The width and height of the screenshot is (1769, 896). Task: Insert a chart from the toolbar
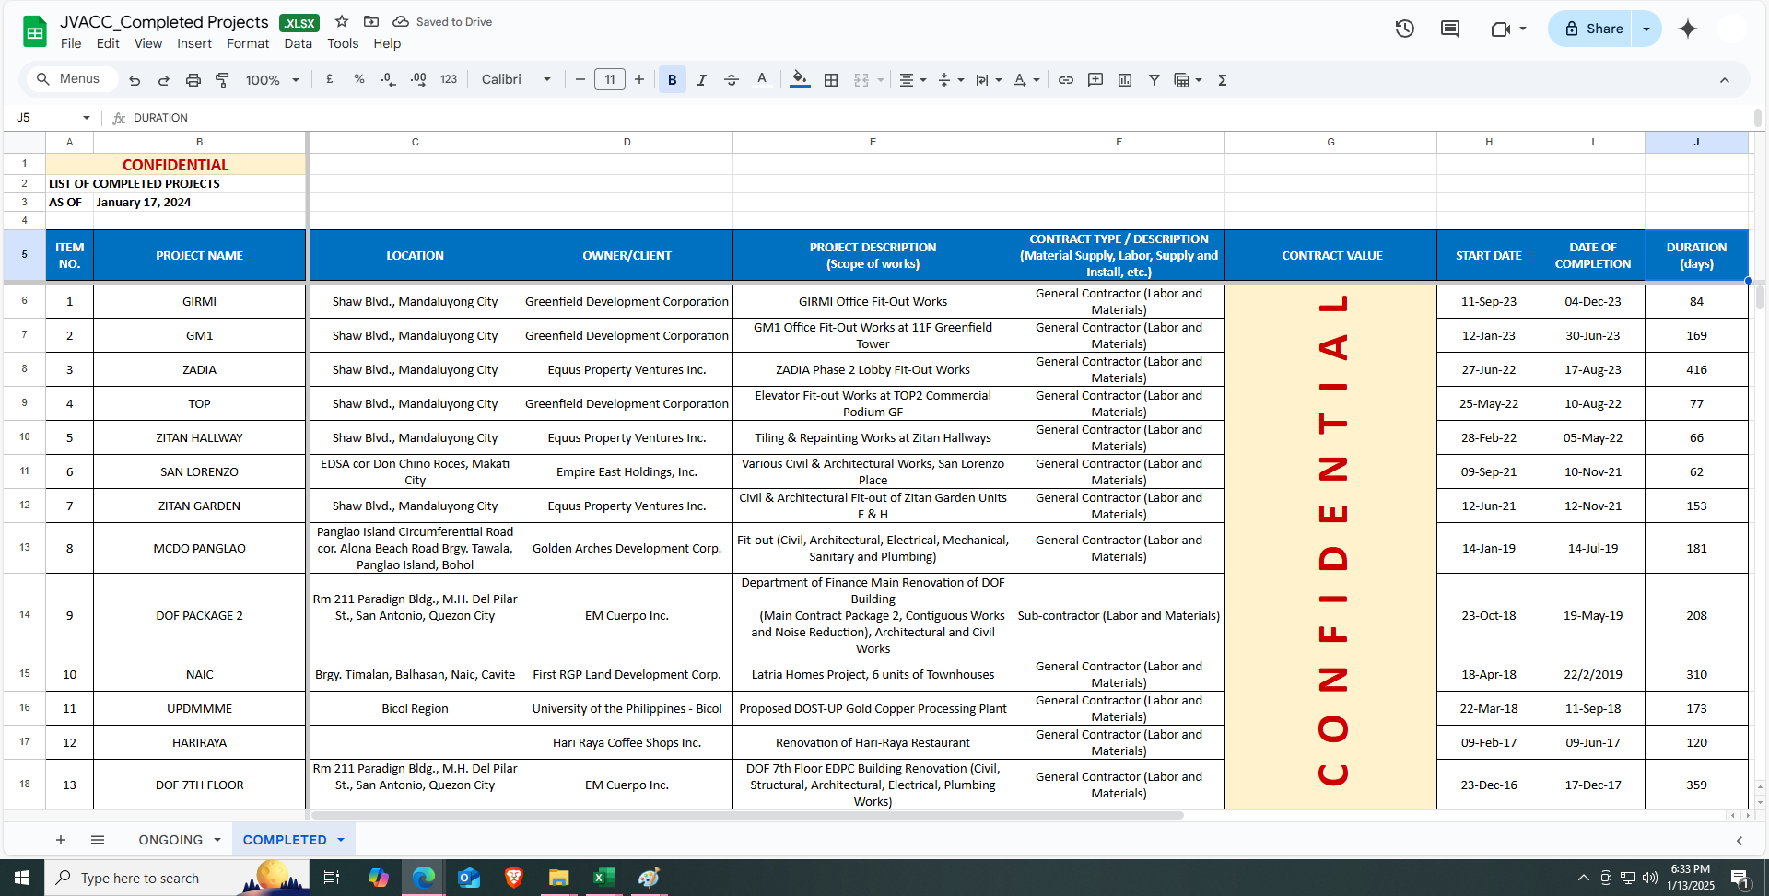coord(1125,80)
